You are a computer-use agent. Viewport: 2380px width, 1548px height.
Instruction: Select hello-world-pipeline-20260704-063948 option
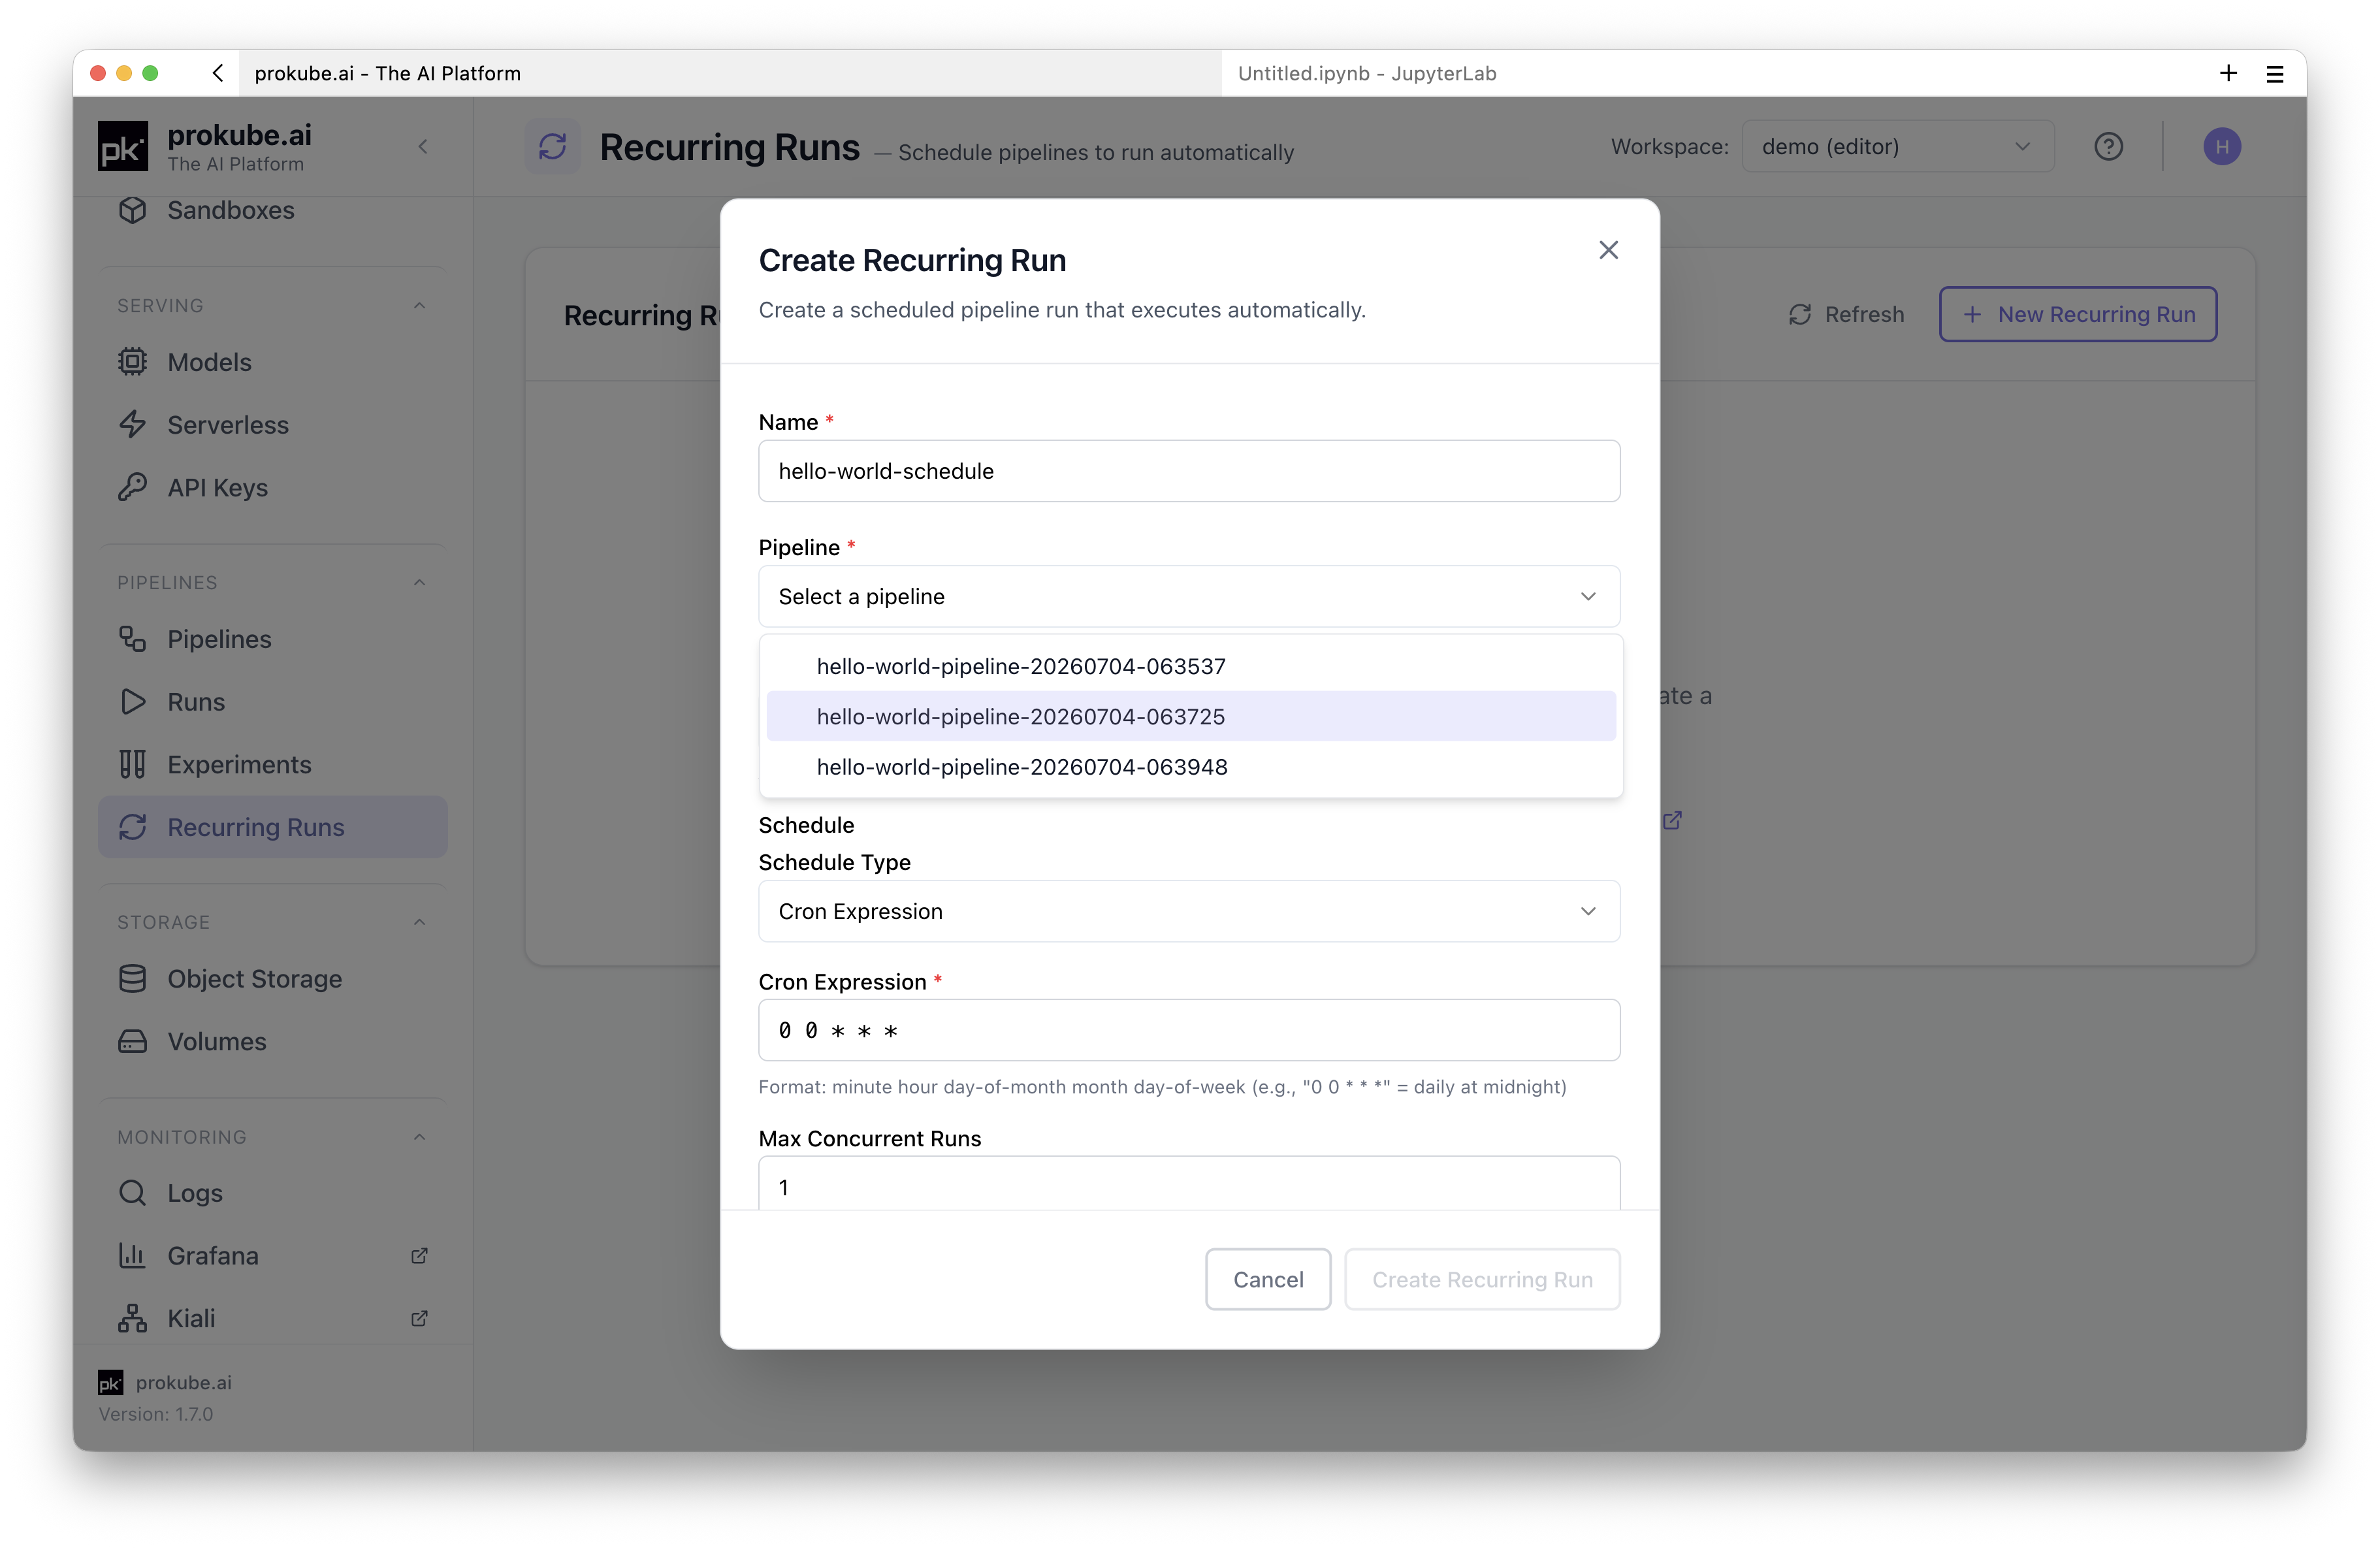(x=1191, y=767)
